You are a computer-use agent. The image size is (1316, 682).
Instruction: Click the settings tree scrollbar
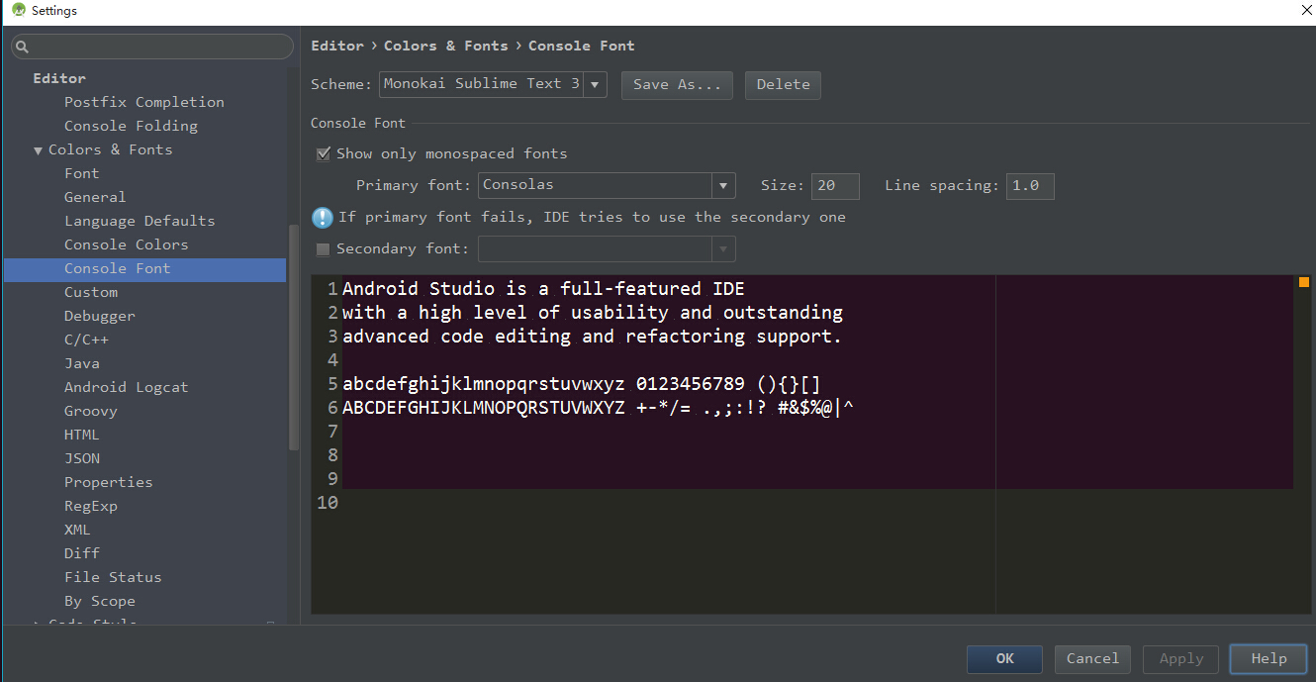click(x=293, y=337)
